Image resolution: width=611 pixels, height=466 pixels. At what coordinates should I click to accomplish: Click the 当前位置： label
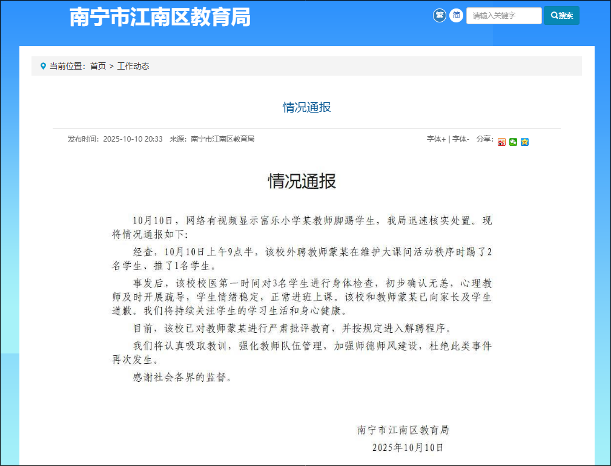coord(68,66)
